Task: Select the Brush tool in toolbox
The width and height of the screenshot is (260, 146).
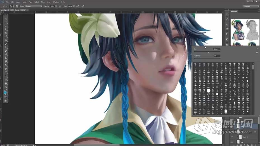Action: click(x=6, y=44)
